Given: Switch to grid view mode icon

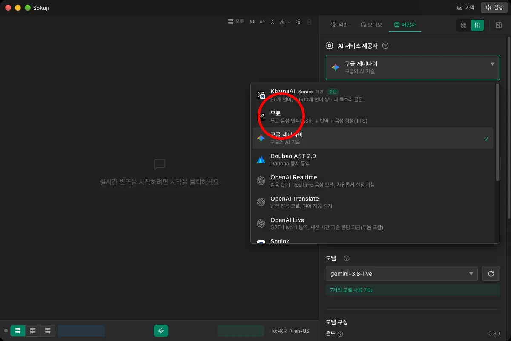Looking at the screenshot, I should pos(464,26).
